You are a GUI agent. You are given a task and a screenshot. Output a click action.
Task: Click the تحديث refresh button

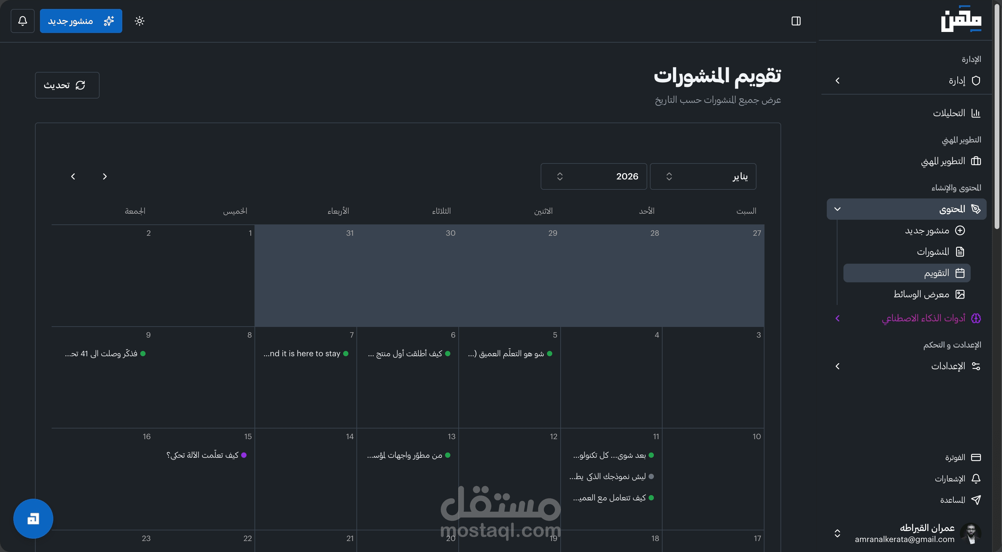tap(67, 85)
